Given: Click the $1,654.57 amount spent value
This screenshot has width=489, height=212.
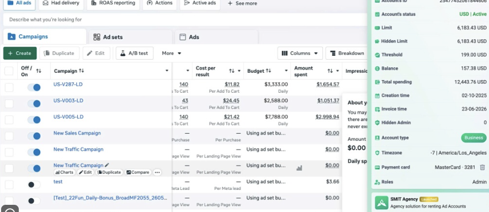Looking at the screenshot, I should (328, 84).
